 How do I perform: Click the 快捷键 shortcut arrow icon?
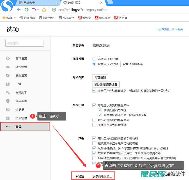coord(8,110)
